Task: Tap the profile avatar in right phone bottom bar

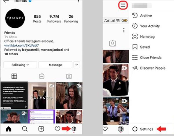Action: (x=121, y=129)
